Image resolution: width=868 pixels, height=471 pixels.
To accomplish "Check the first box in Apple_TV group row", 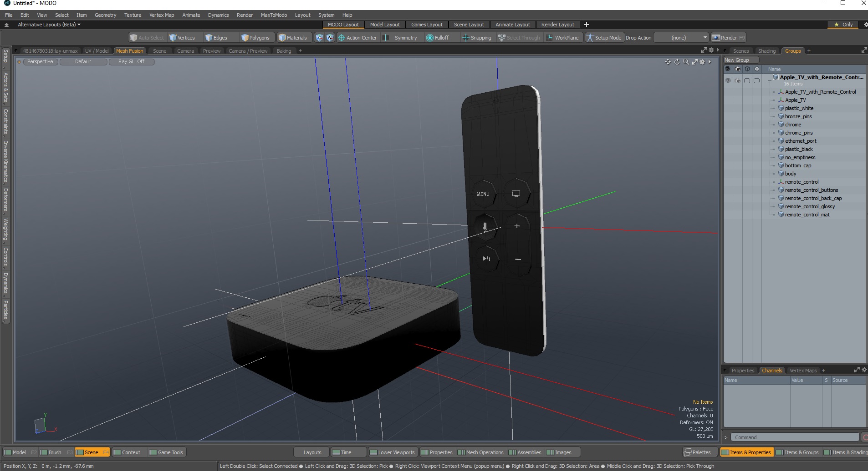I will click(x=747, y=80).
